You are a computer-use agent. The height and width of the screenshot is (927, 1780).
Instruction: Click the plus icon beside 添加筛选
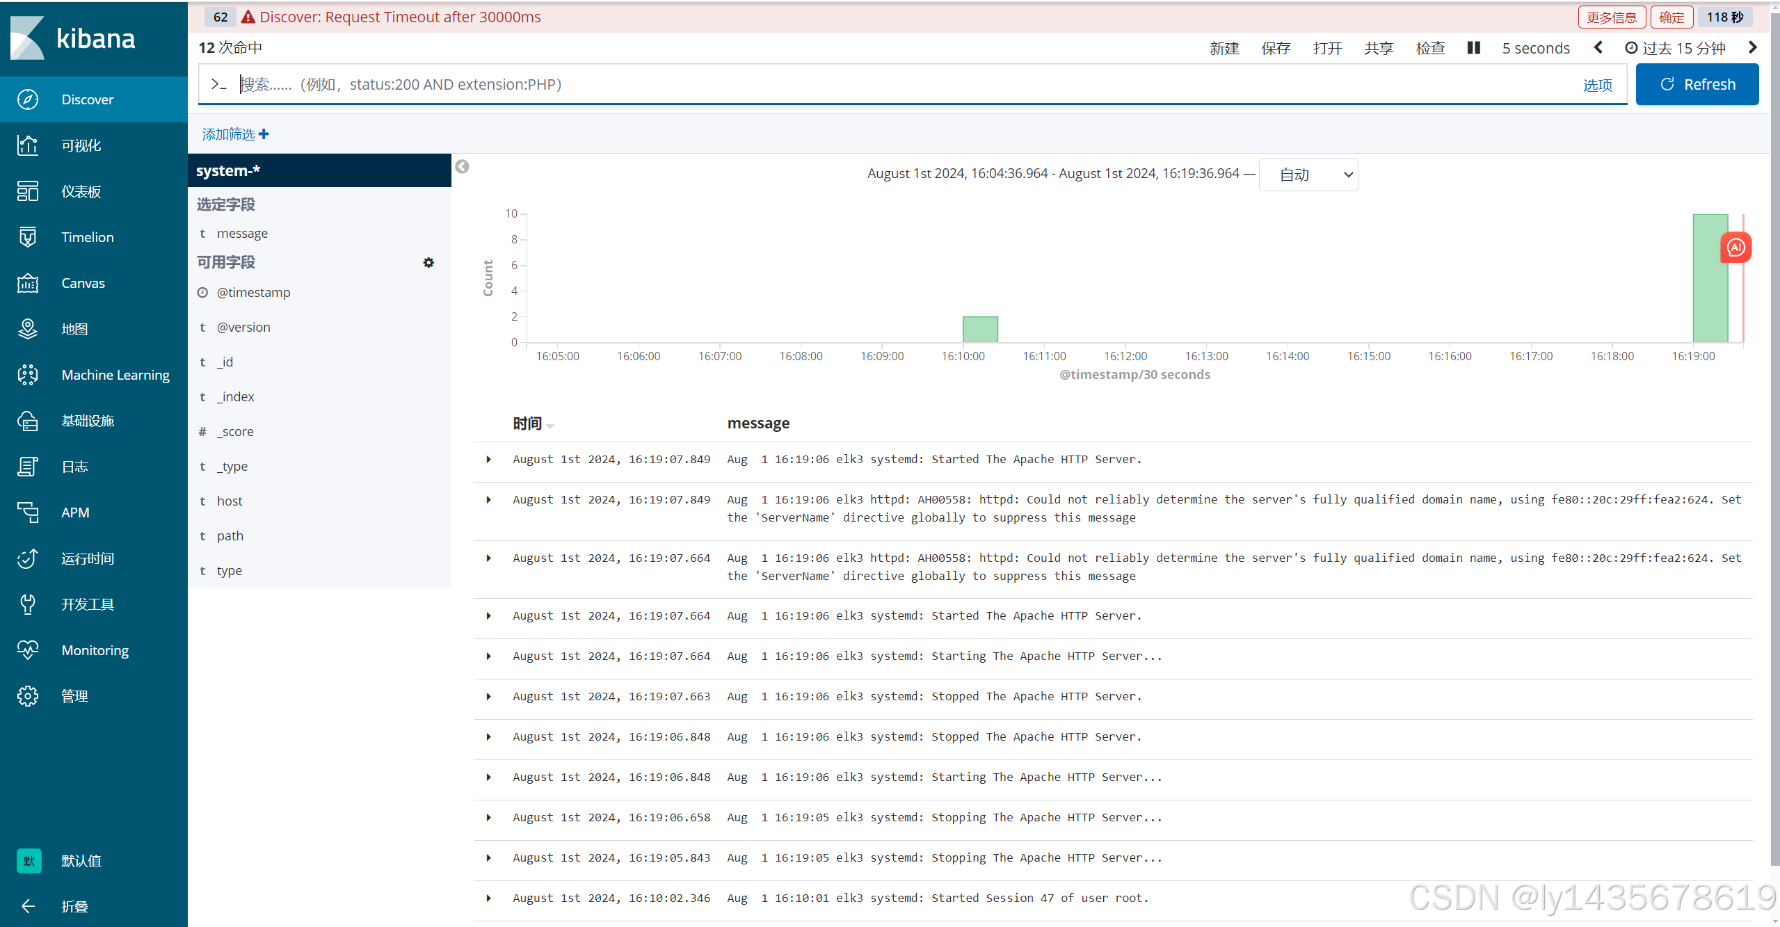264,134
